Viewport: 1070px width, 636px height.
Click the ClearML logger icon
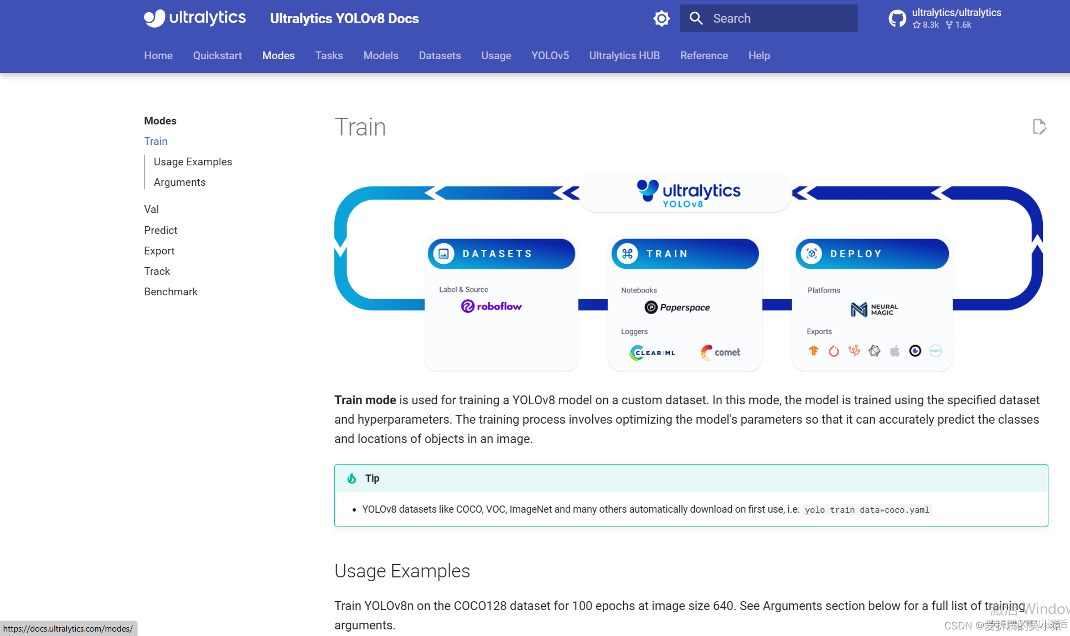click(x=654, y=352)
